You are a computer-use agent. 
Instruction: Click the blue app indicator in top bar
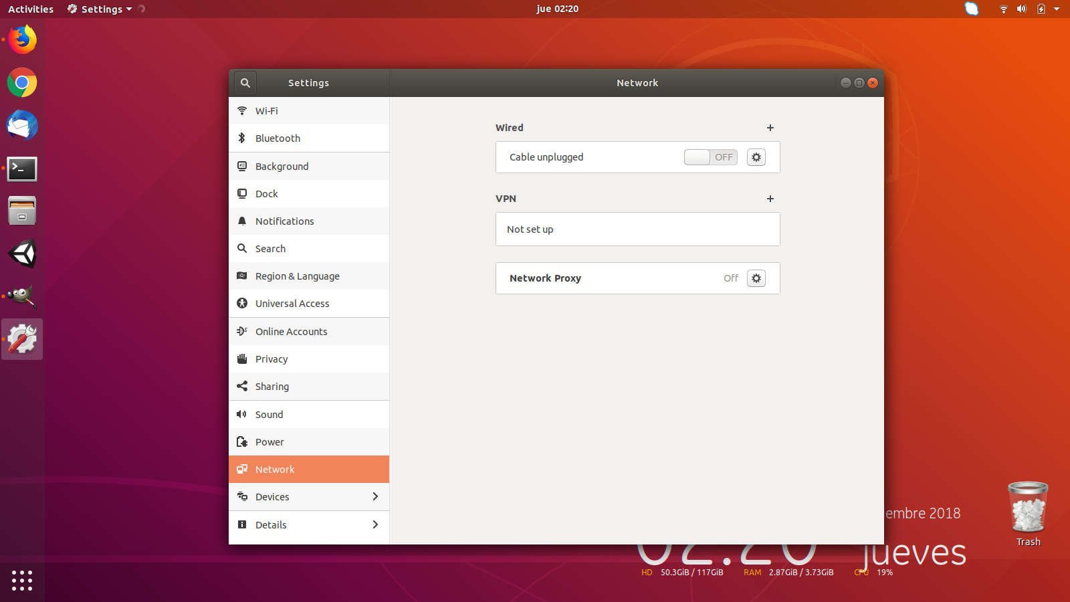[x=972, y=9]
